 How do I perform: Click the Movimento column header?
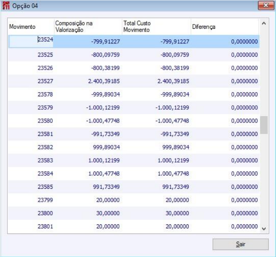coord(31,27)
